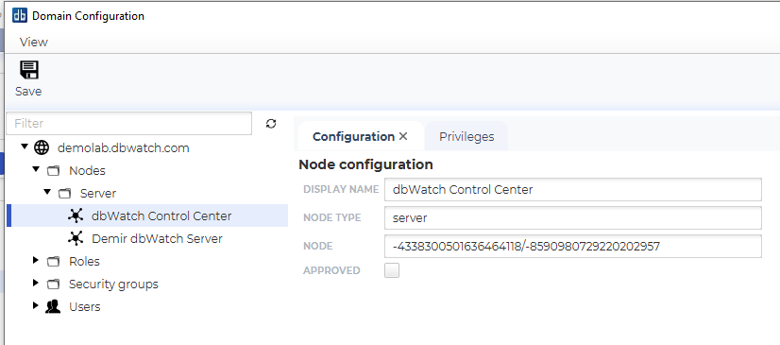
Task: Collapse the Nodes folder
Action: pos(36,169)
